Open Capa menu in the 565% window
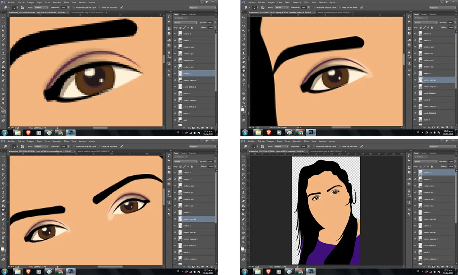The height and width of the screenshot is (275, 458). click(x=280, y=2)
